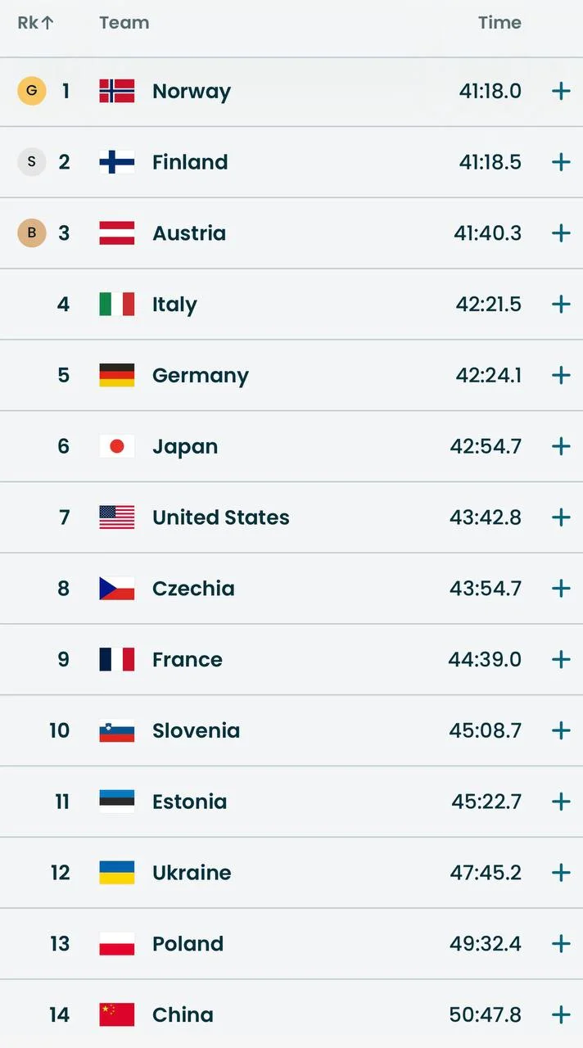Click the United States flag icon

[117, 517]
